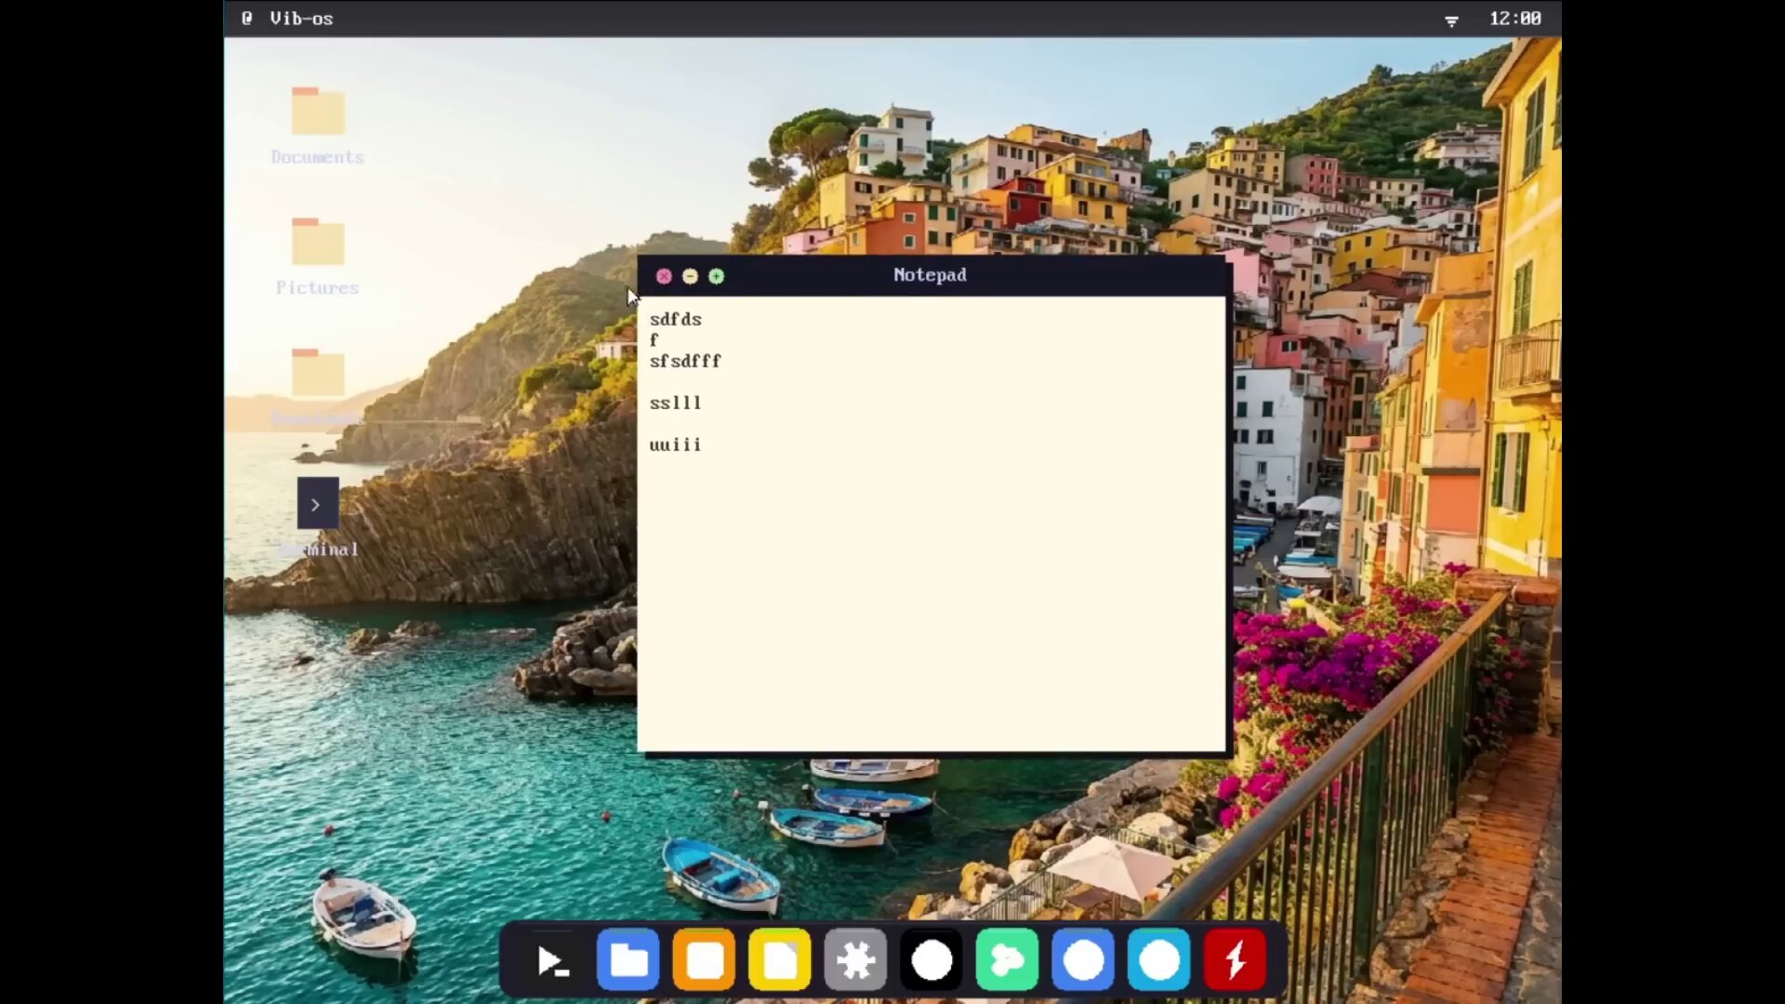Open the yellow notepad dock icon
The image size is (1785, 1004).
coord(780,960)
